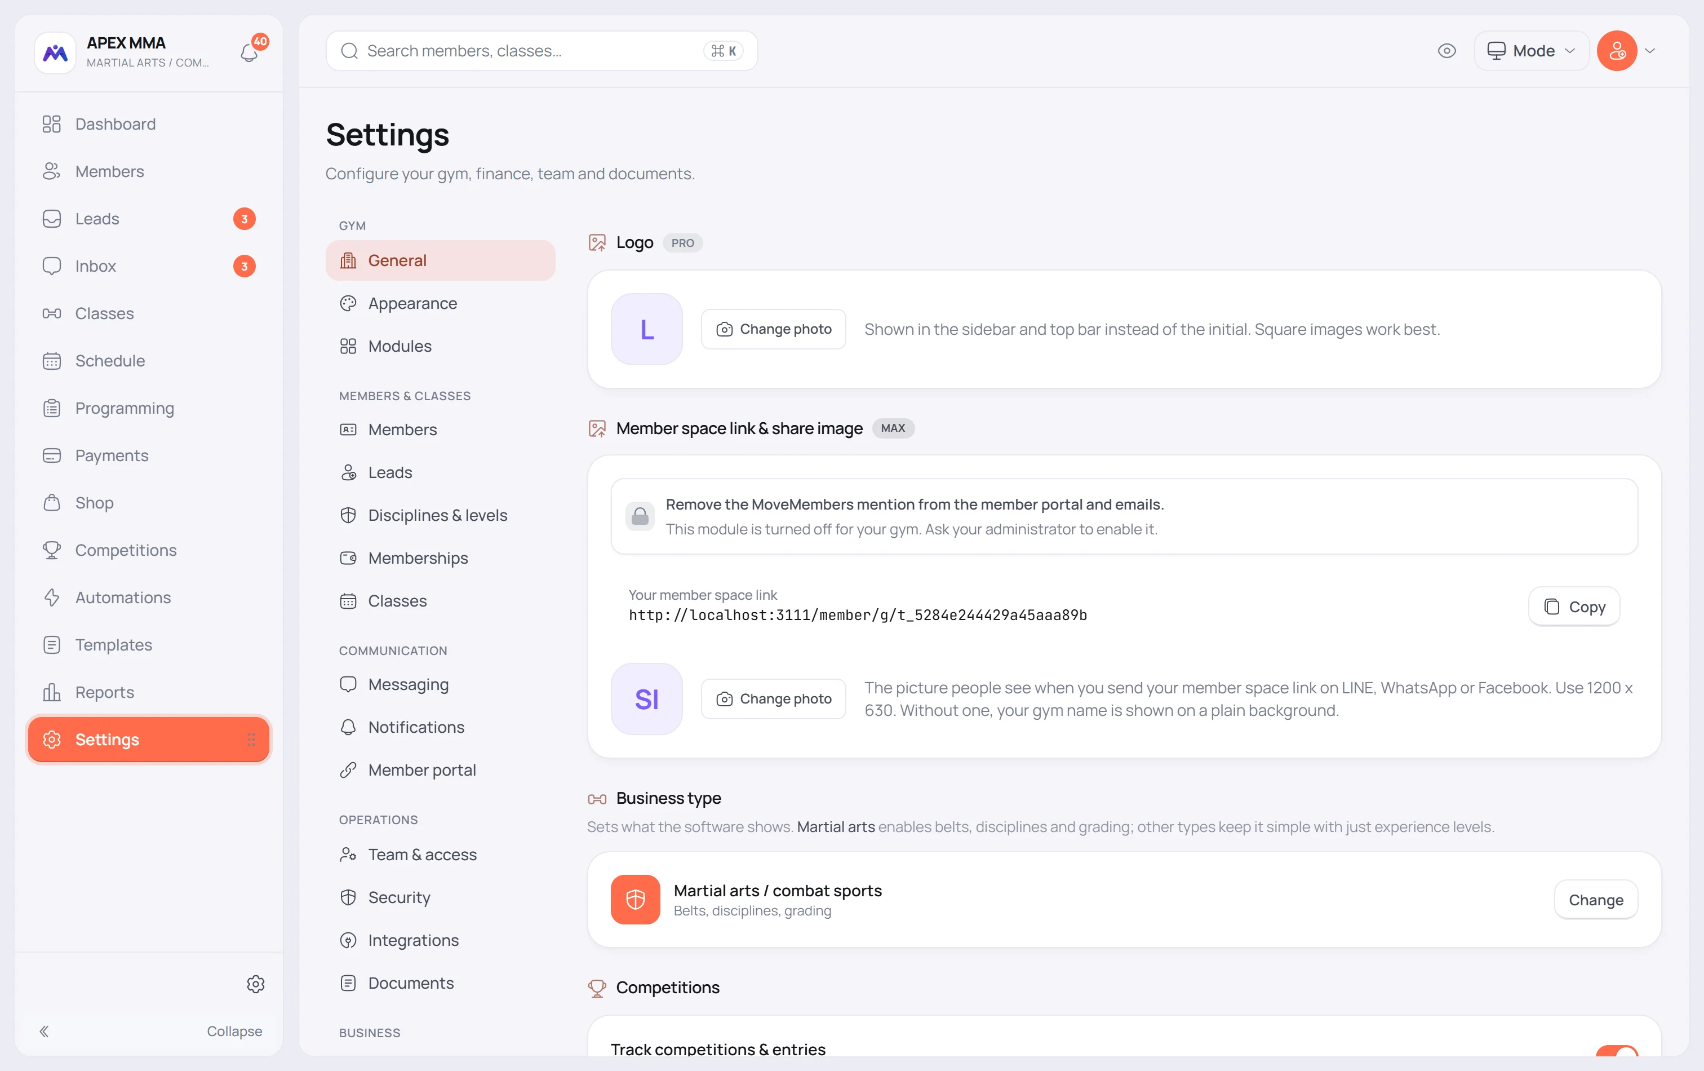The image size is (1704, 1071).
Task: Click the Settings page heading
Action: coord(388,135)
